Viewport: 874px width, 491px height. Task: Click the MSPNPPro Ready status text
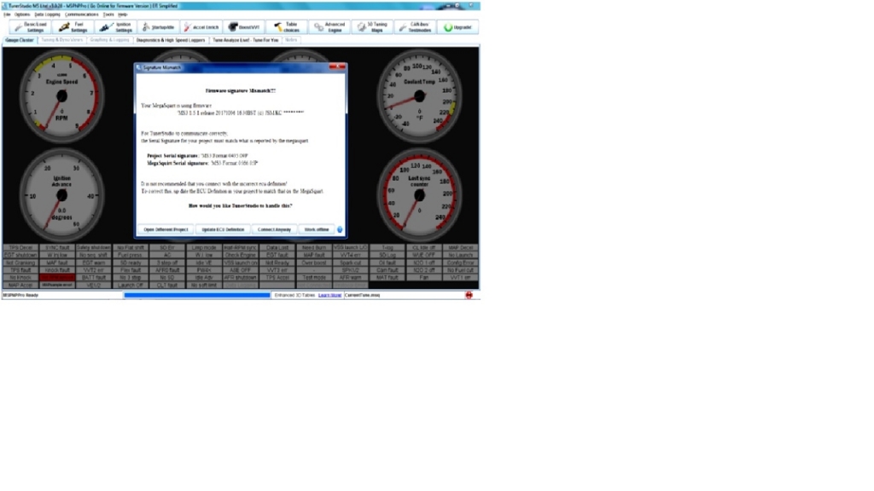tap(20, 295)
